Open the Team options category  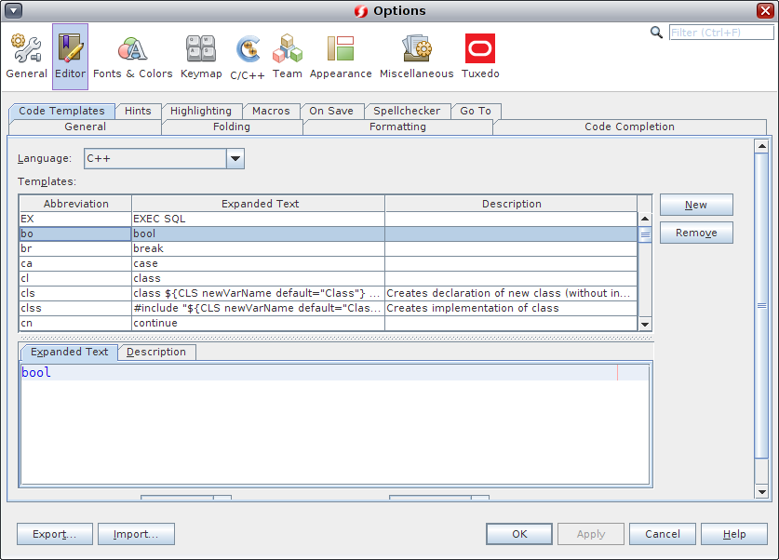tap(288, 57)
